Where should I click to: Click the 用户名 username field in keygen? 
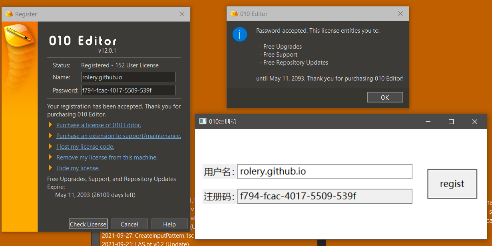point(325,172)
